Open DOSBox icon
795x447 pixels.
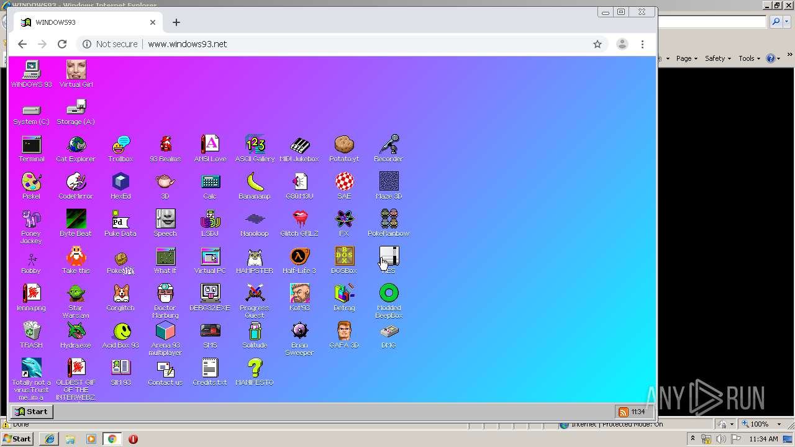click(344, 261)
